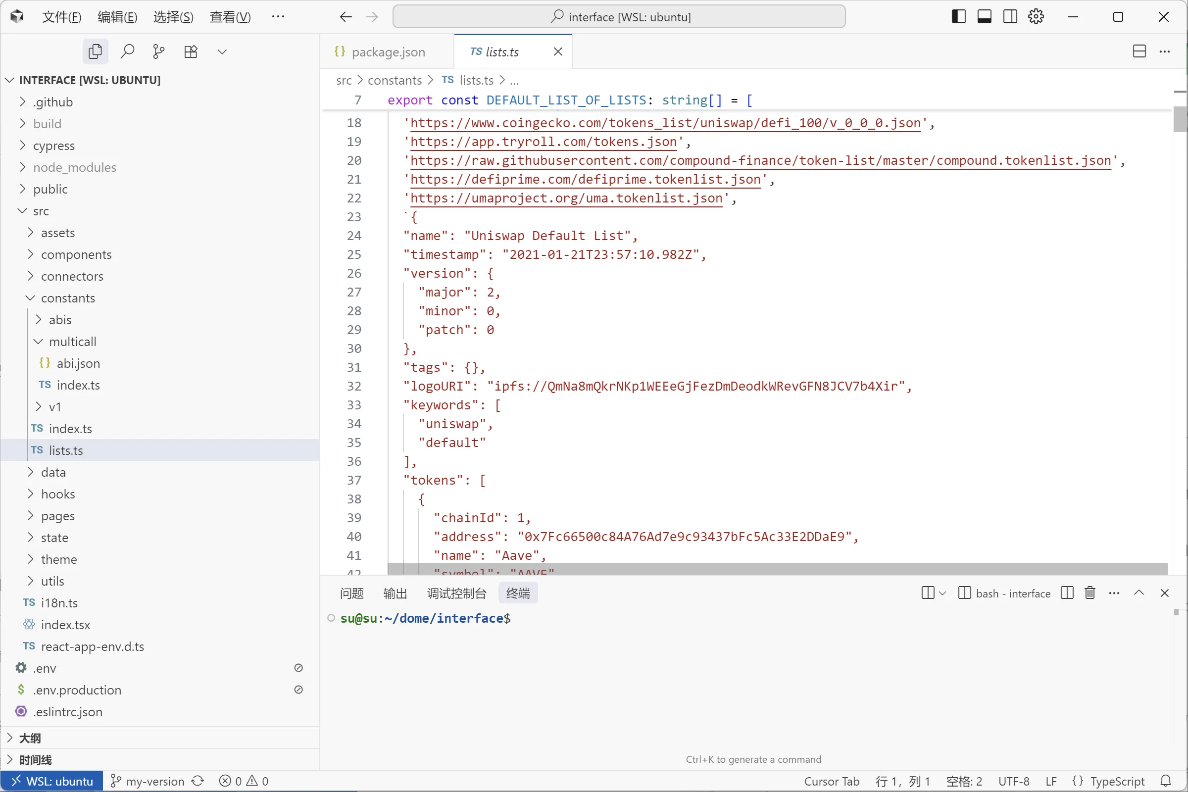Click the command center search field

click(619, 17)
